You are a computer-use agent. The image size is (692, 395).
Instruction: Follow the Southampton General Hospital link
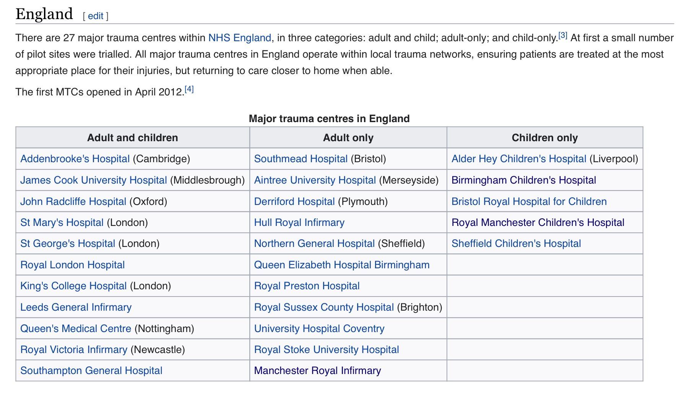tap(91, 371)
